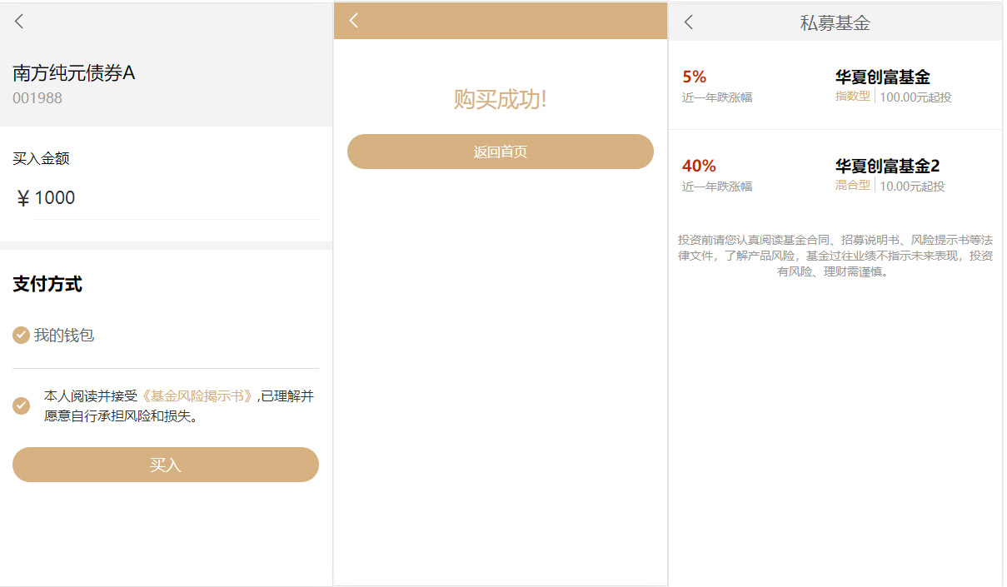Click the 私募基金 page title

tap(835, 23)
